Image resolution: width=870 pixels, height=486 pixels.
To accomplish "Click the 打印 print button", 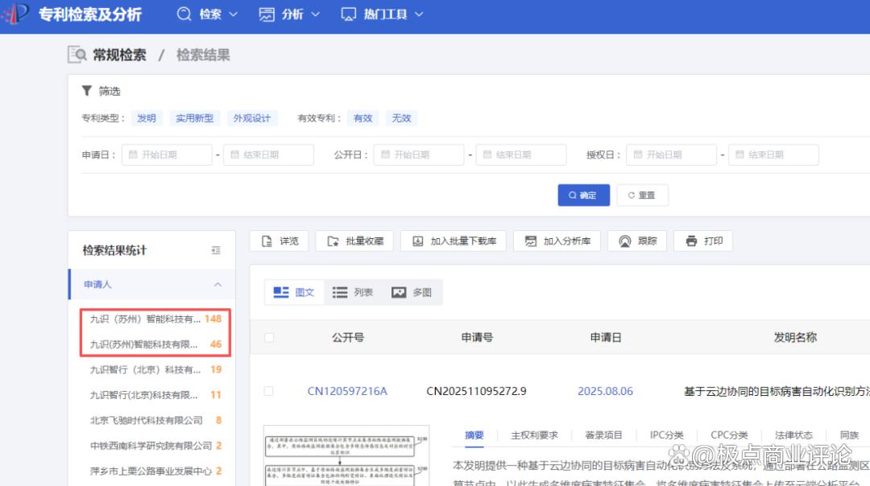I will (703, 241).
